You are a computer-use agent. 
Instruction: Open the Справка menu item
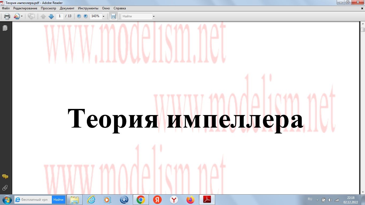119,8
